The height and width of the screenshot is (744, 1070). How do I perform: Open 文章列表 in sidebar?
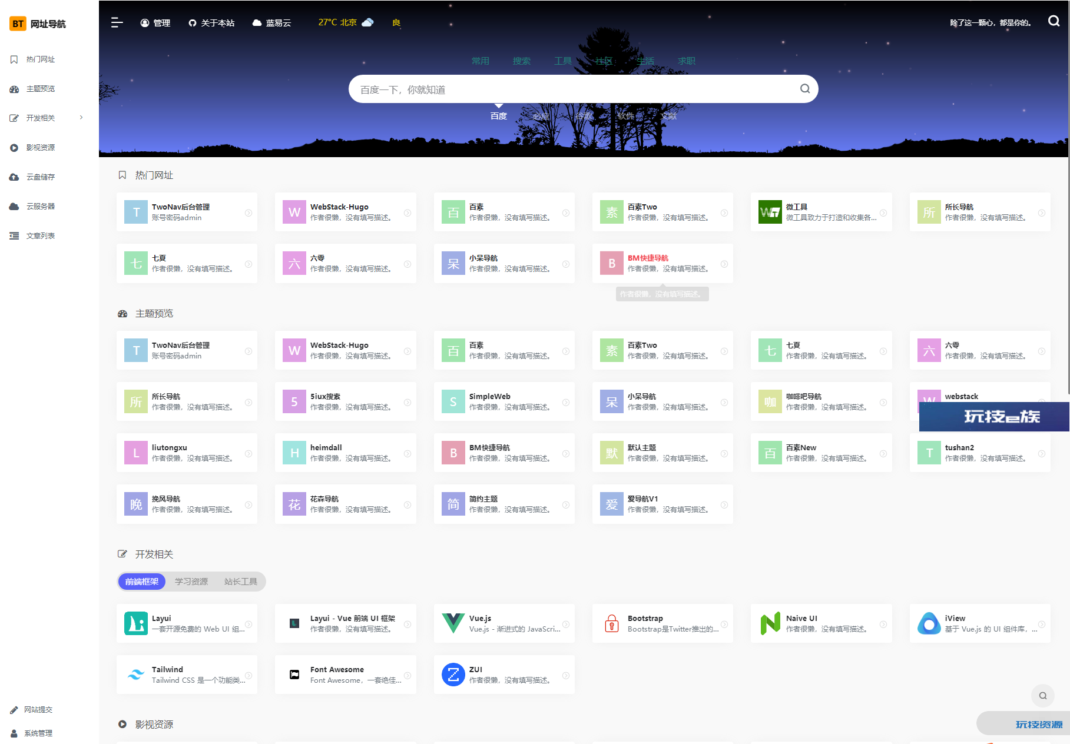click(x=41, y=236)
